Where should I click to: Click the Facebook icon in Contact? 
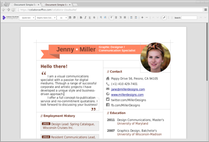[x=108, y=105]
